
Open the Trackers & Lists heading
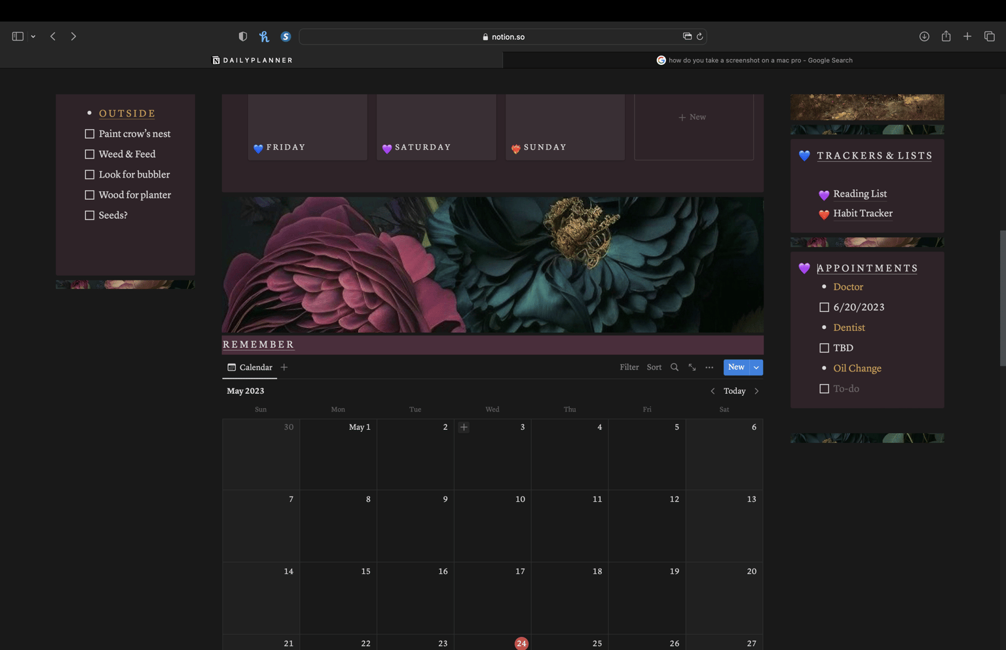coord(874,156)
